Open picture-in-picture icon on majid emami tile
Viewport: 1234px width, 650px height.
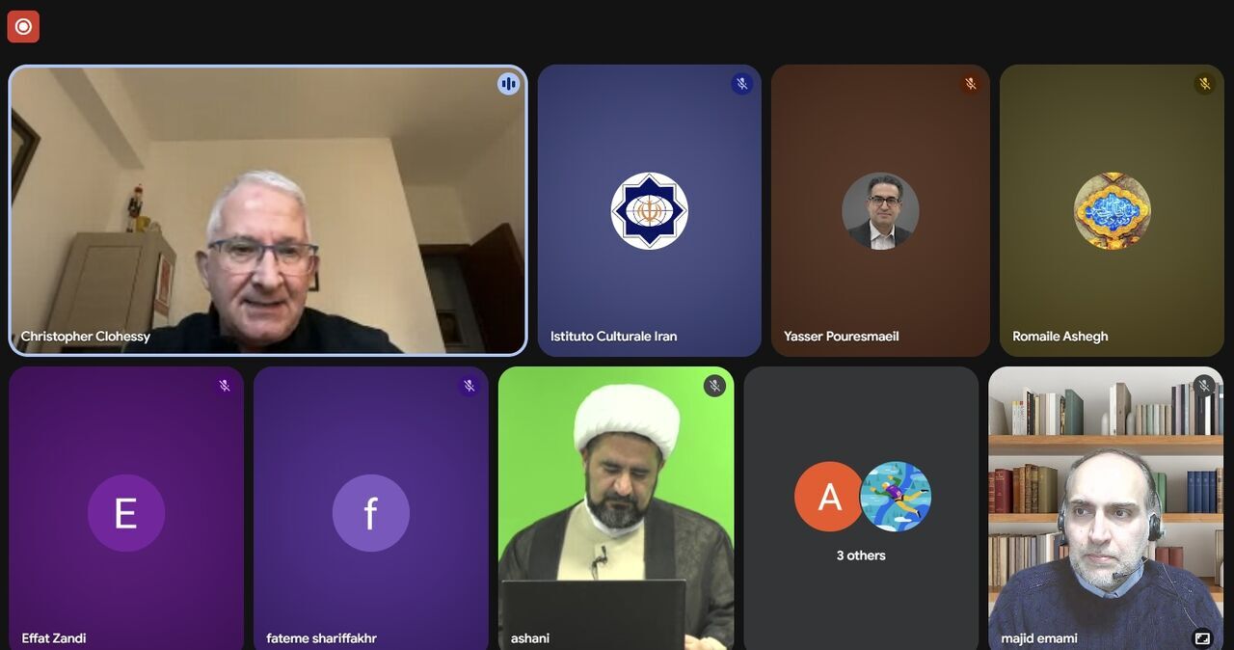pos(1202,637)
